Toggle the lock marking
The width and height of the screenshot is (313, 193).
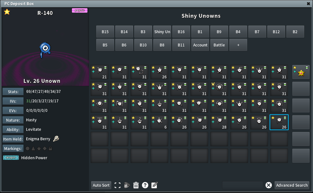tap(50, 148)
